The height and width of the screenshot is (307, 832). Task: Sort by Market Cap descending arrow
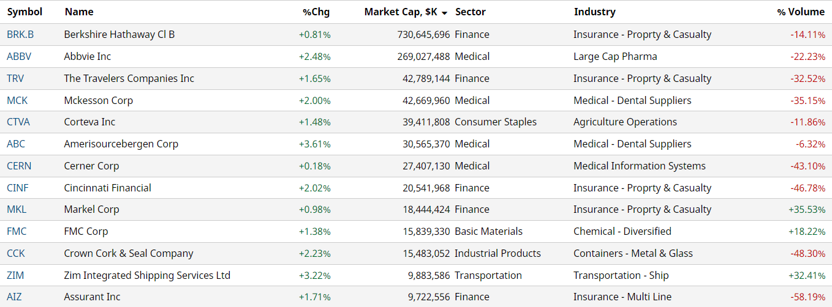[x=444, y=13]
